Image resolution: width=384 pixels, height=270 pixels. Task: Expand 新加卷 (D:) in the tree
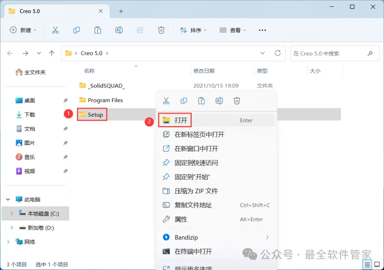(11, 228)
